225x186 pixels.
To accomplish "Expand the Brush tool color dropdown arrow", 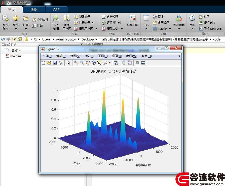I will click(x=110, y=63).
